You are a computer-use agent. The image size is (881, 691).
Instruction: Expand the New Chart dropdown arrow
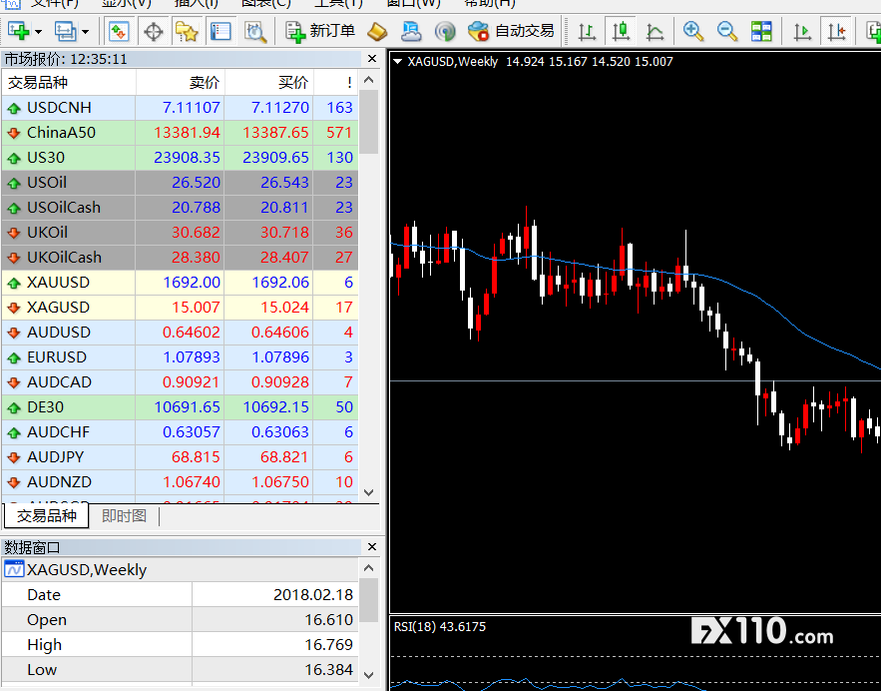[38, 32]
